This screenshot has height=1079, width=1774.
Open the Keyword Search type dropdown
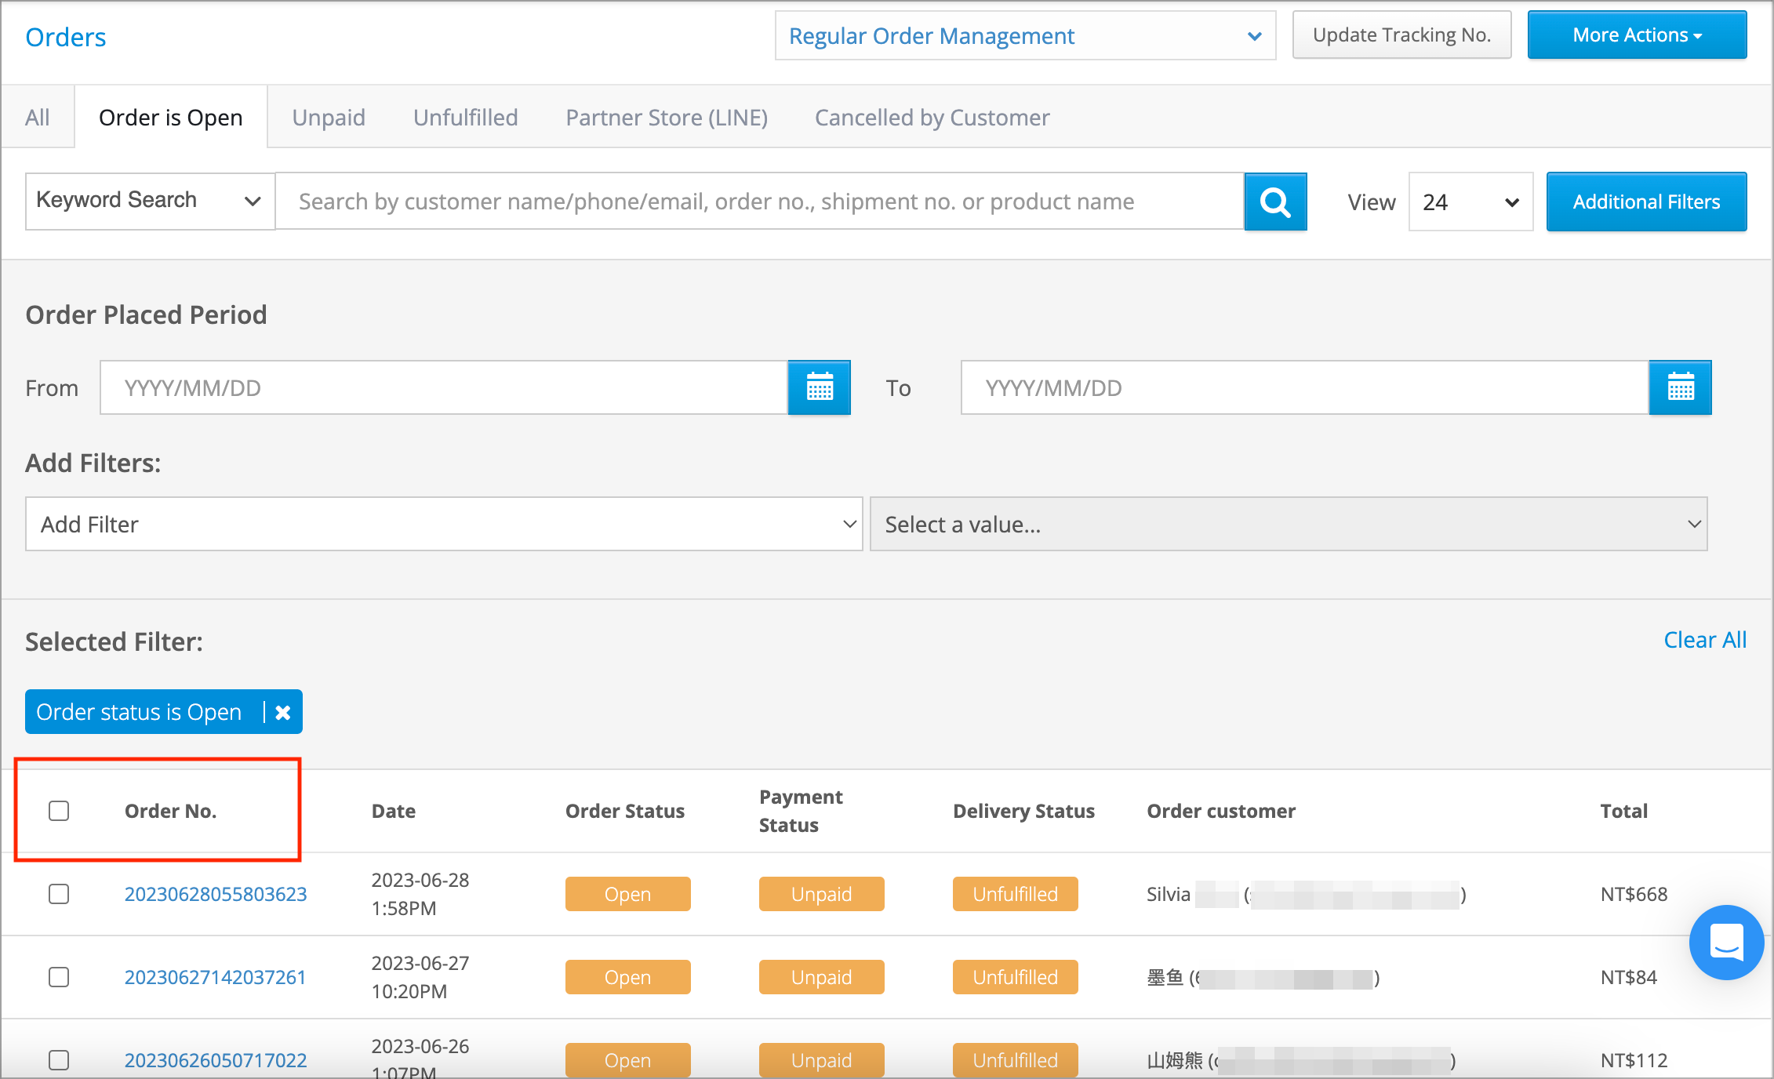(x=149, y=201)
